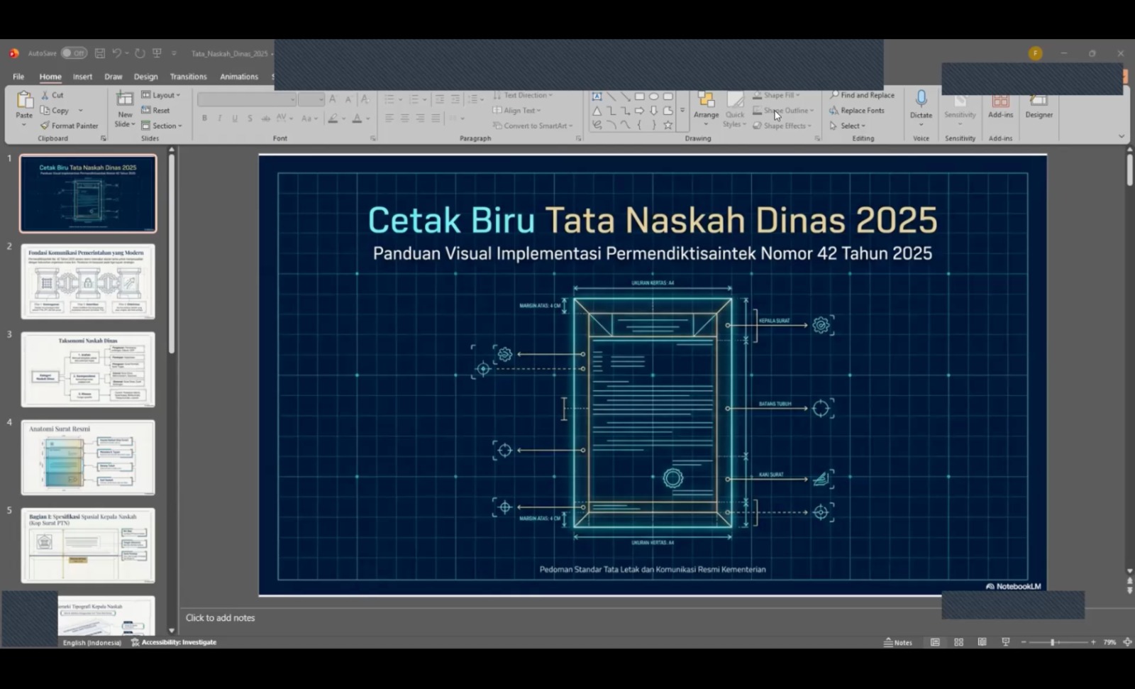Click Format Painter
Viewport: 1135px width, 689px height.
[69, 126]
